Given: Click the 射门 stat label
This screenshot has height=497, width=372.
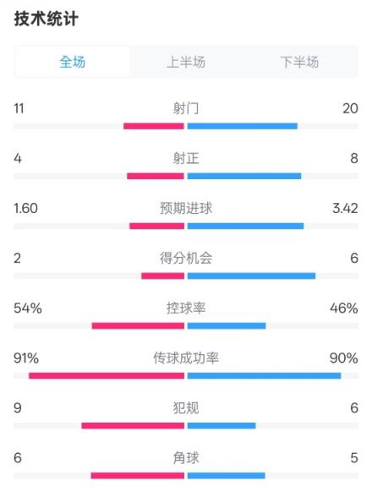Looking at the screenshot, I should click(186, 108).
